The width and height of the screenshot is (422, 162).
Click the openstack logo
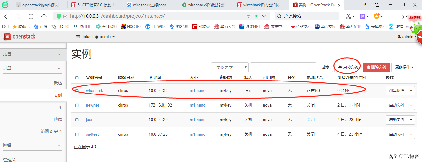[19, 37]
